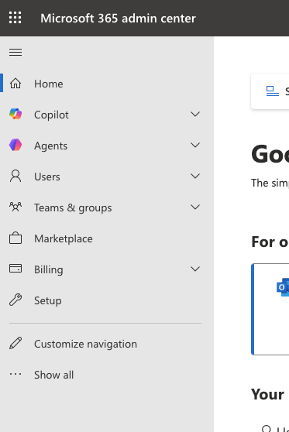Open the app launcher waffle icon
This screenshot has height=432, width=289.
coord(15,18)
